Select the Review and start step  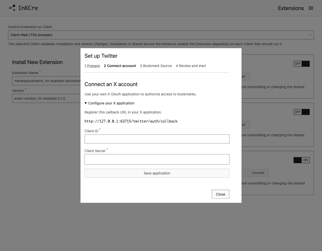tap(191, 66)
